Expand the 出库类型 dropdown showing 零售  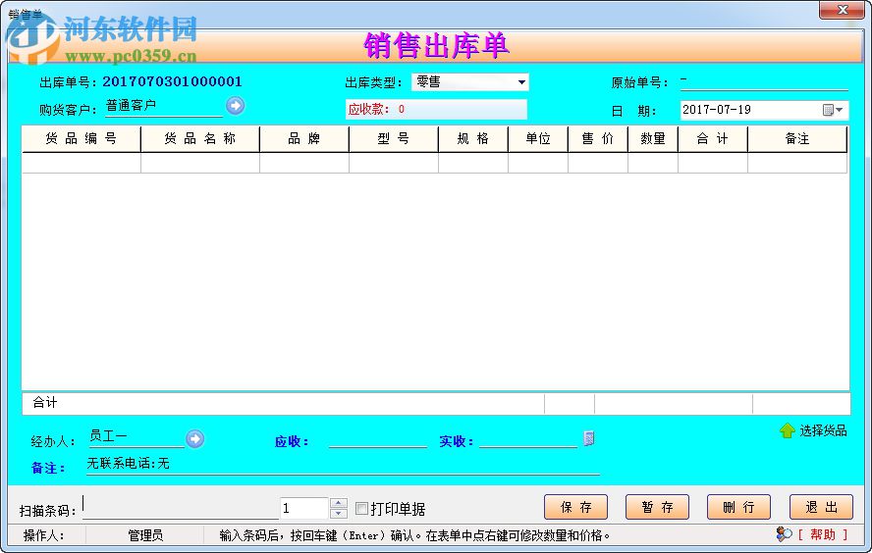tap(521, 82)
